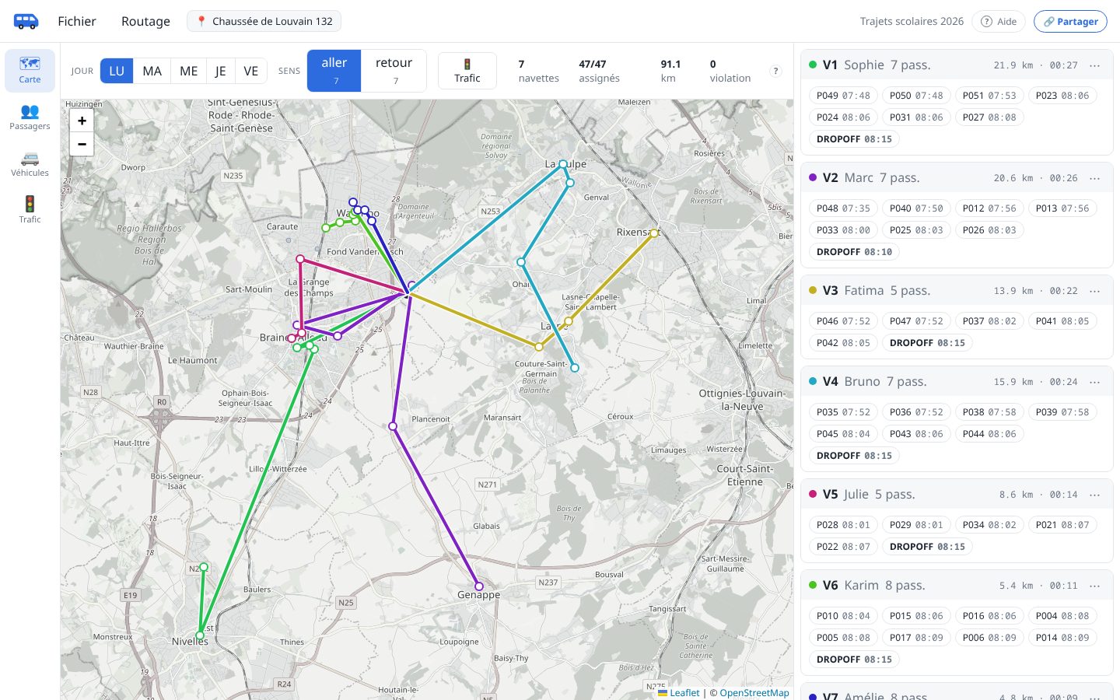
Task: Open the Routage menu
Action: click(x=145, y=21)
